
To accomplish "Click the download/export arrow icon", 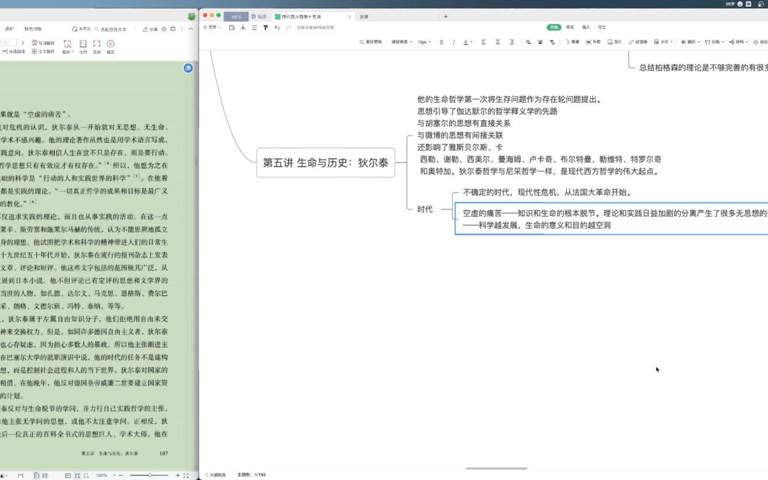I will pos(243,28).
